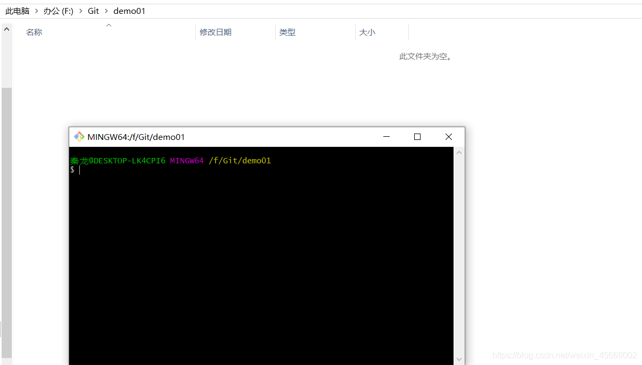Maximize the MINGW64 terminal window
The height and width of the screenshot is (365, 642).
point(417,137)
